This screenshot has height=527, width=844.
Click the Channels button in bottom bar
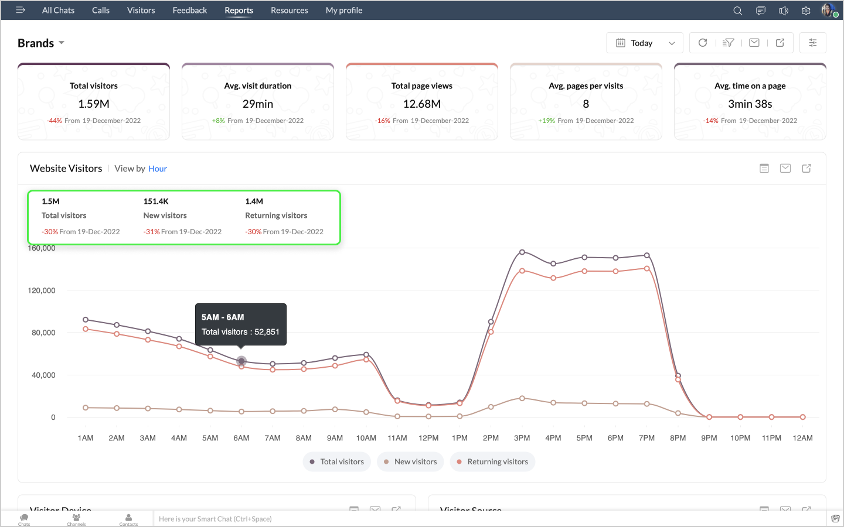tap(76, 519)
